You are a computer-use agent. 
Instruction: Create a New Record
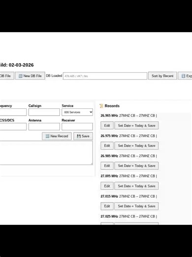57,136
